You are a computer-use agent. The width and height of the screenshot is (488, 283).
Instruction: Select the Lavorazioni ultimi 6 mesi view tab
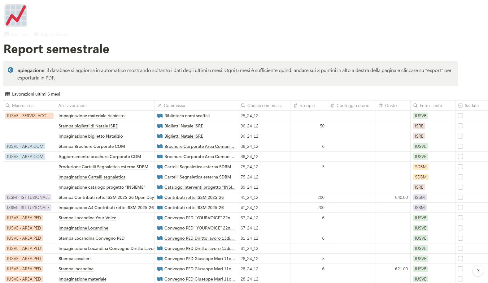(33, 94)
